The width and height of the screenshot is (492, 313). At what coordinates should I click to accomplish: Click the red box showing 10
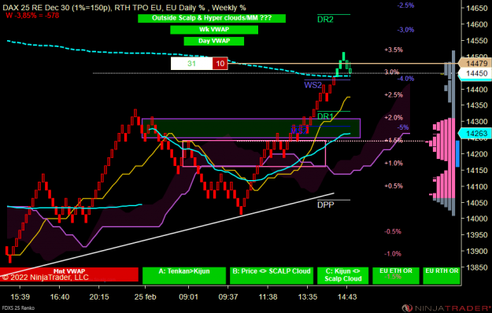(x=220, y=64)
